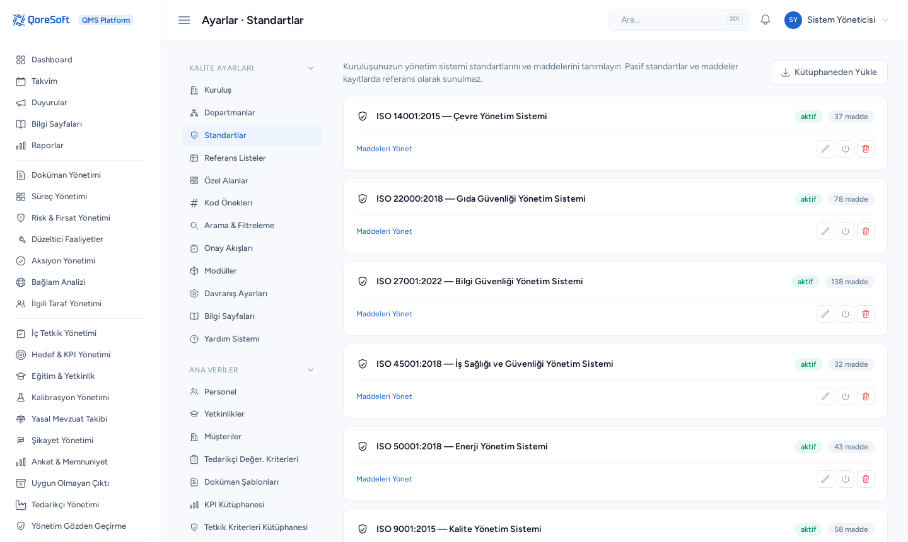Viewport: 908px width, 542px height.
Task: Delete the ISO 50001:2018 standard
Action: 866,479
